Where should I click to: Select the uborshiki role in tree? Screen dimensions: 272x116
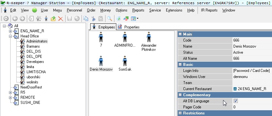[x=33, y=77]
